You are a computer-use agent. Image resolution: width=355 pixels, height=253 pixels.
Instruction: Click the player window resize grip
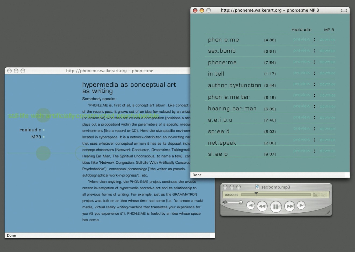pyautogui.click(x=328, y=212)
